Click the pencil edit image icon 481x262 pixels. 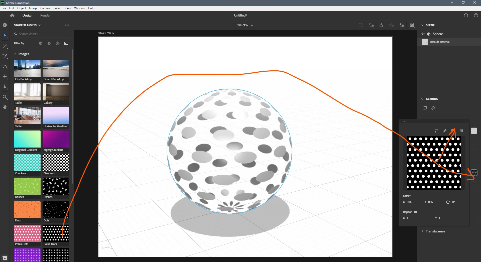pyautogui.click(x=444, y=131)
